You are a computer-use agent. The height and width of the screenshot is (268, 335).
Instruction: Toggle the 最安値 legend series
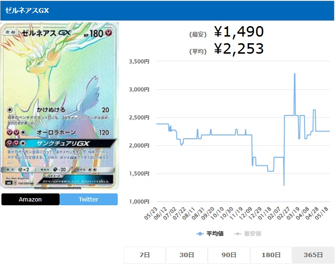tap(248, 234)
